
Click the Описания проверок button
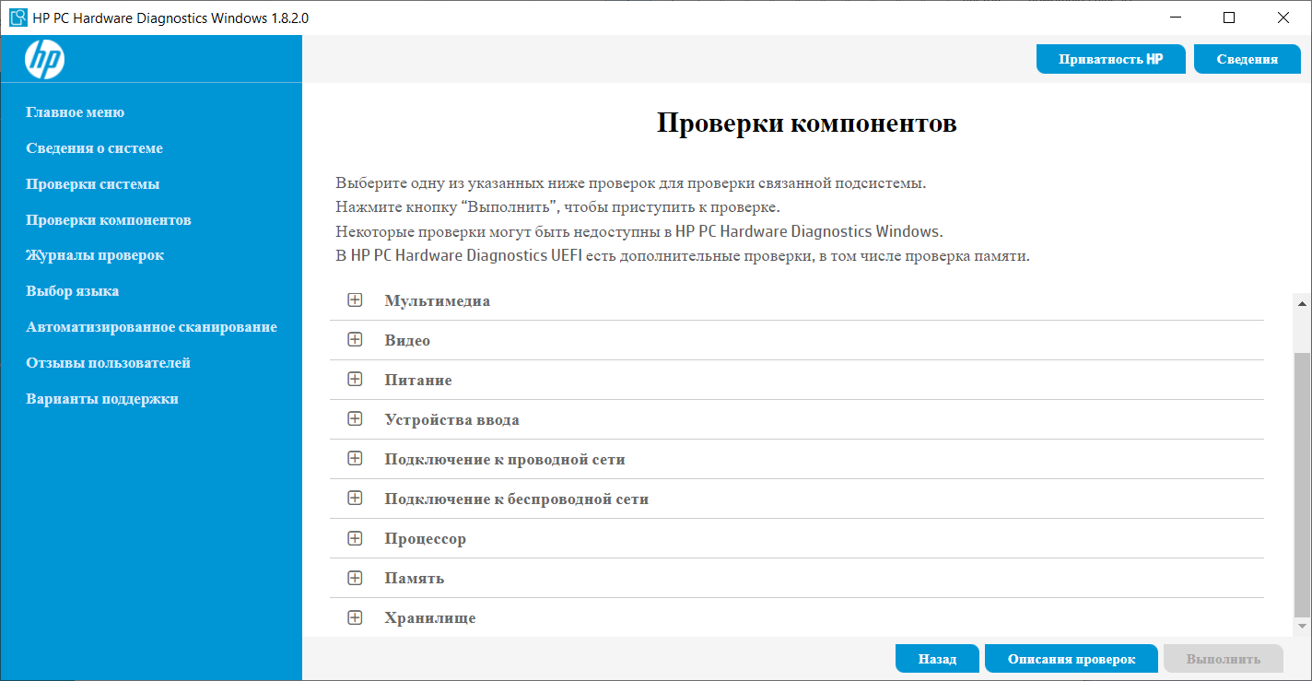click(1071, 659)
